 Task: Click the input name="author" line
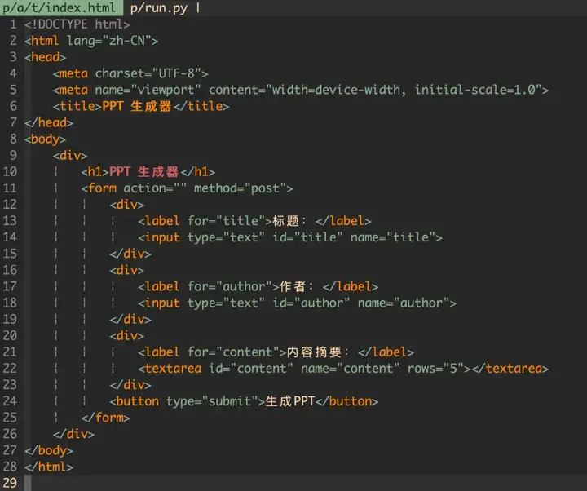pos(297,303)
